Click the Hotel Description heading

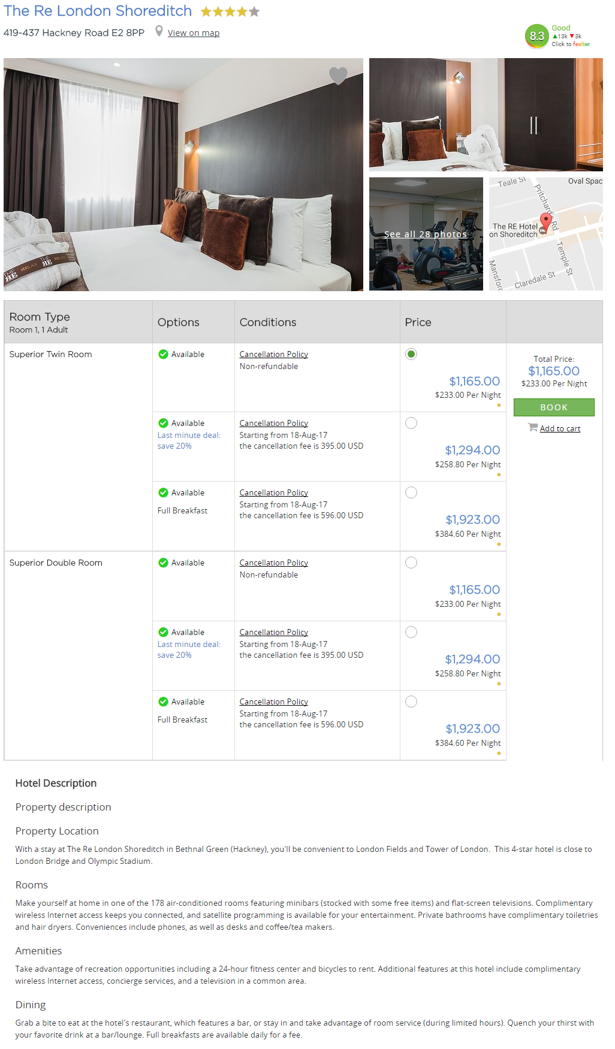(56, 783)
